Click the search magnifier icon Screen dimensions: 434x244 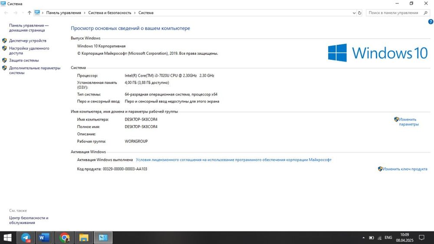pos(426,13)
